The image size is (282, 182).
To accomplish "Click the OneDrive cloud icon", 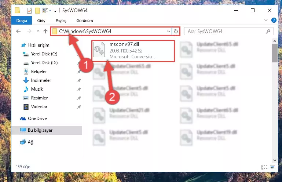I will click(x=23, y=119).
